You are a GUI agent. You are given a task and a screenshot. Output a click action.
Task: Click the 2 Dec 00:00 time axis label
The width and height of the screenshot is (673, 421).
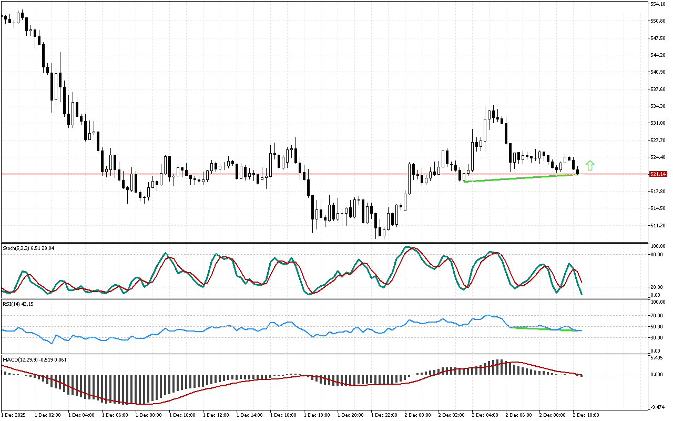point(418,415)
